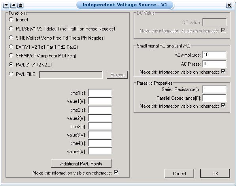Screen dimensions: 236x186
Task: Open the window menu arrow icon
Action: pos(6,5)
